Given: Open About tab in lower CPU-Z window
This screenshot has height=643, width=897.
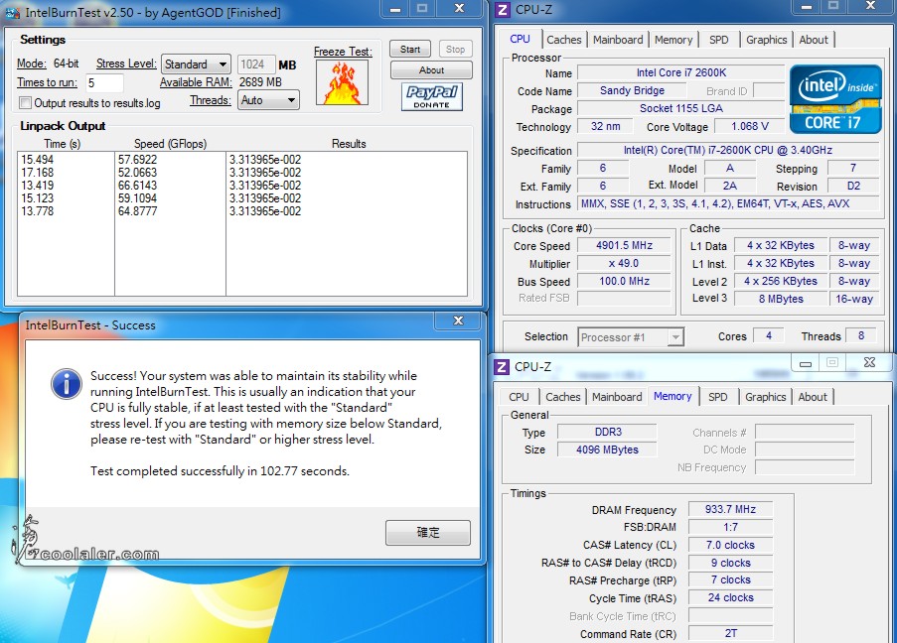Looking at the screenshot, I should point(813,397).
